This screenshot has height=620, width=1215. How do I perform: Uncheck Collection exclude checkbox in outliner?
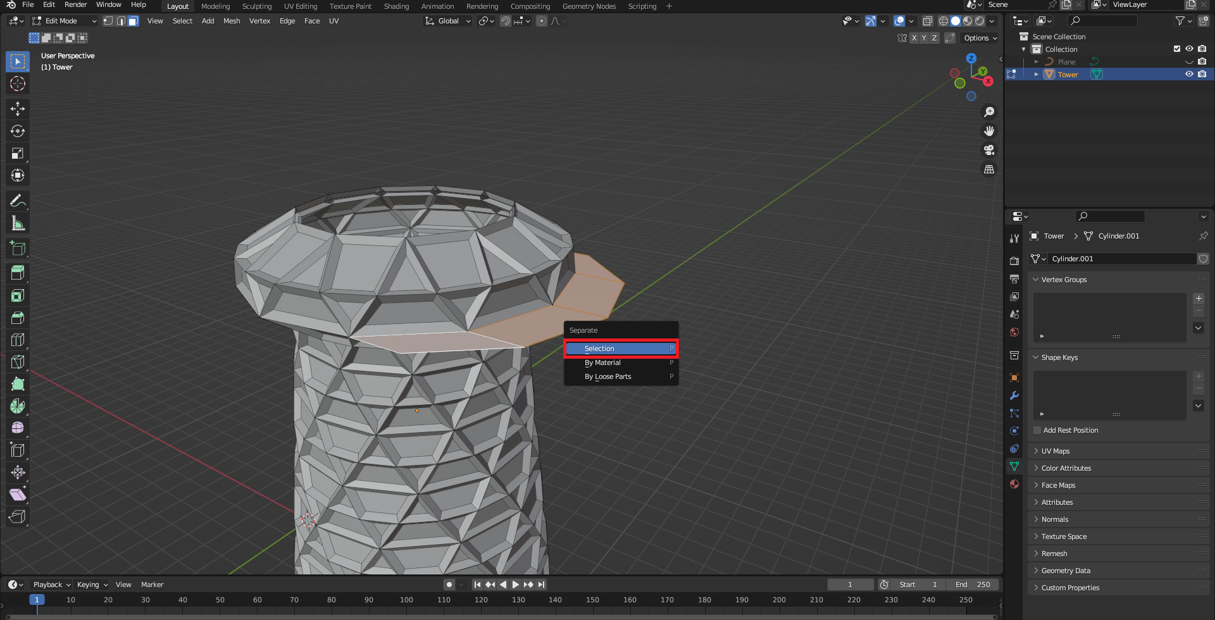(x=1177, y=49)
